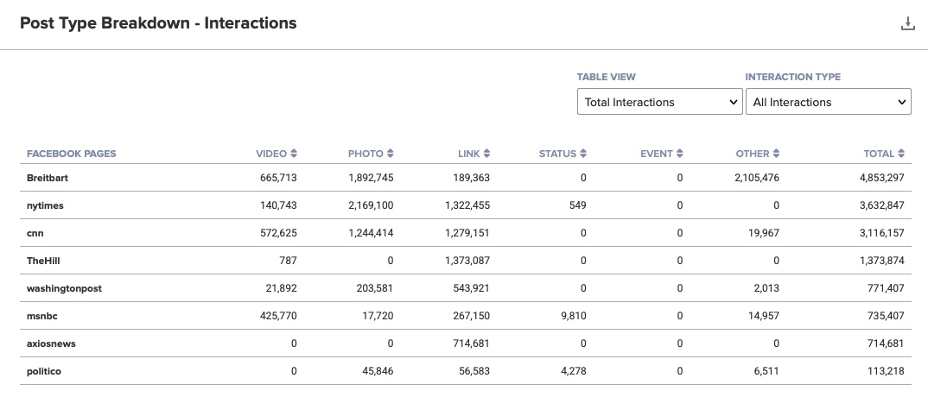Click axiosnews link value 714,681
Image resolution: width=928 pixels, height=397 pixels.
point(471,343)
